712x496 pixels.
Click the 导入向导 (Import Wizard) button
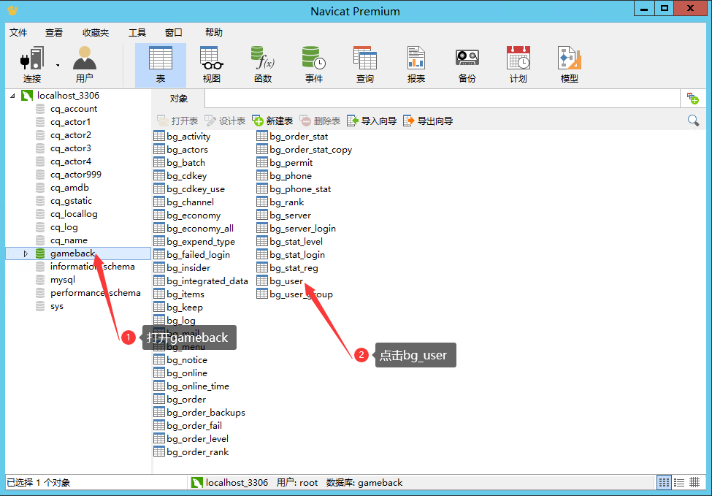click(x=372, y=121)
